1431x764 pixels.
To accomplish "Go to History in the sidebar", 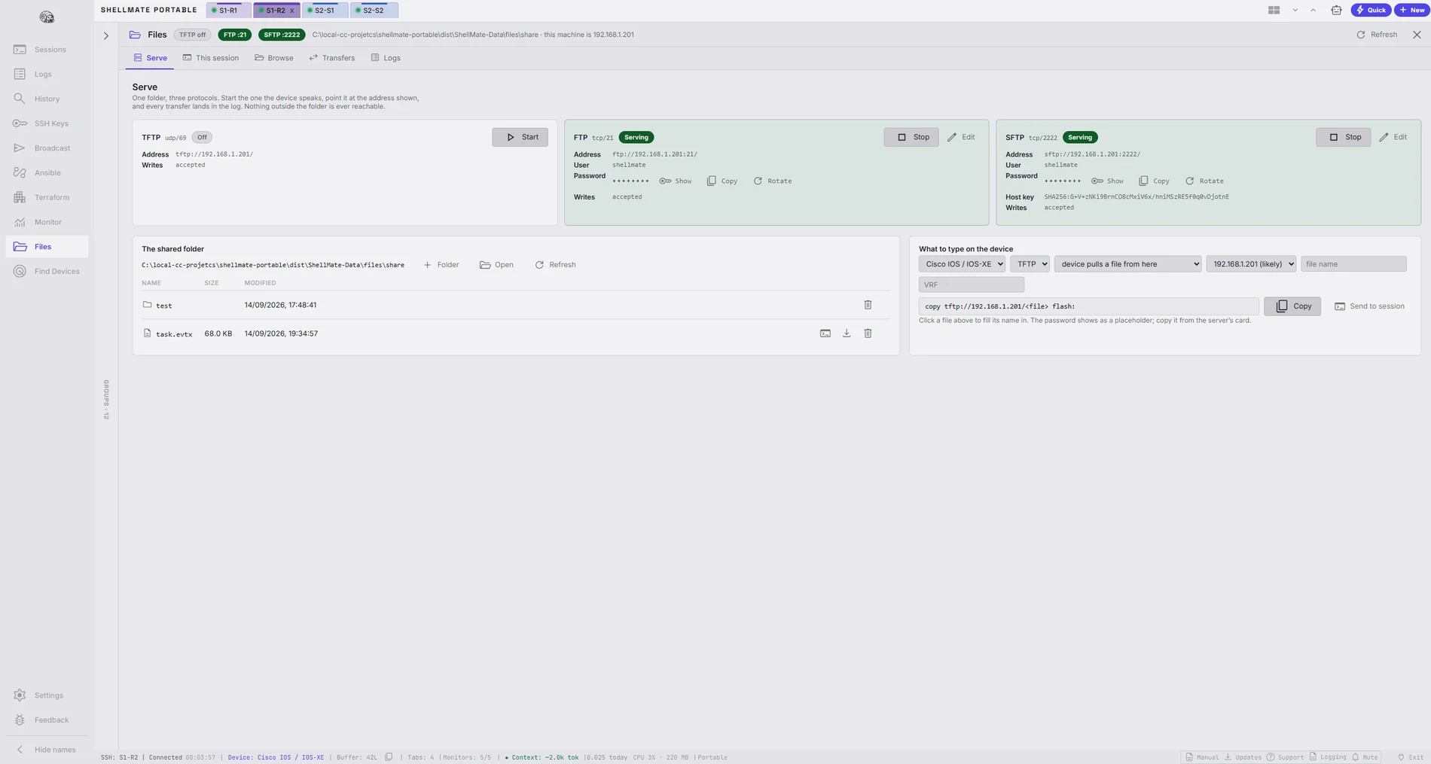I will 47,99.
